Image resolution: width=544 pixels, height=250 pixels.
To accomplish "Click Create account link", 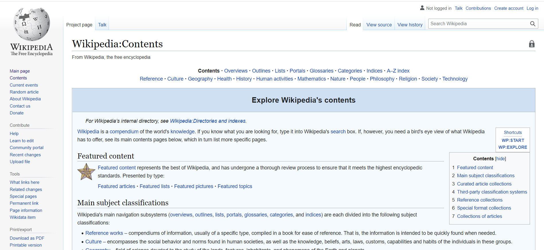I will click(x=509, y=8).
